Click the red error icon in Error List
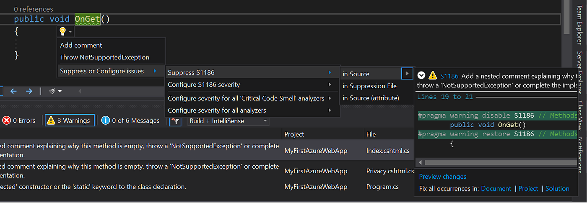The height and width of the screenshot is (203, 587). pos(7,121)
